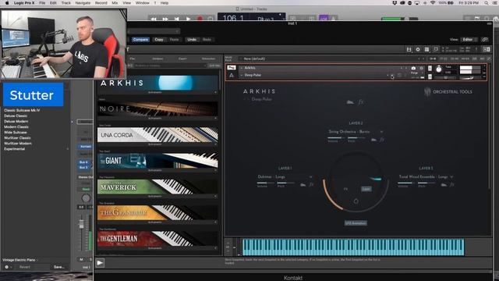
Task: Open the Record menu
Action: pyautogui.click(x=101, y=3)
